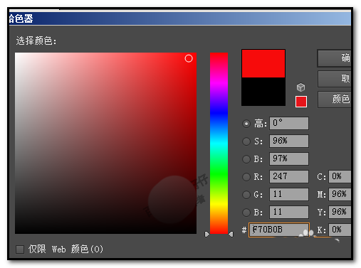
Task: Click the 取 (Cancel) button
Action: pos(334,79)
